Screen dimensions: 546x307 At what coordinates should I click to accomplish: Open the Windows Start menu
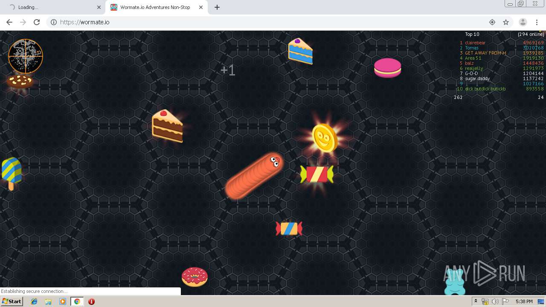pos(12,301)
